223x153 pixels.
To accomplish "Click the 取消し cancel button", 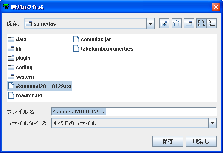I will tap(201, 141).
